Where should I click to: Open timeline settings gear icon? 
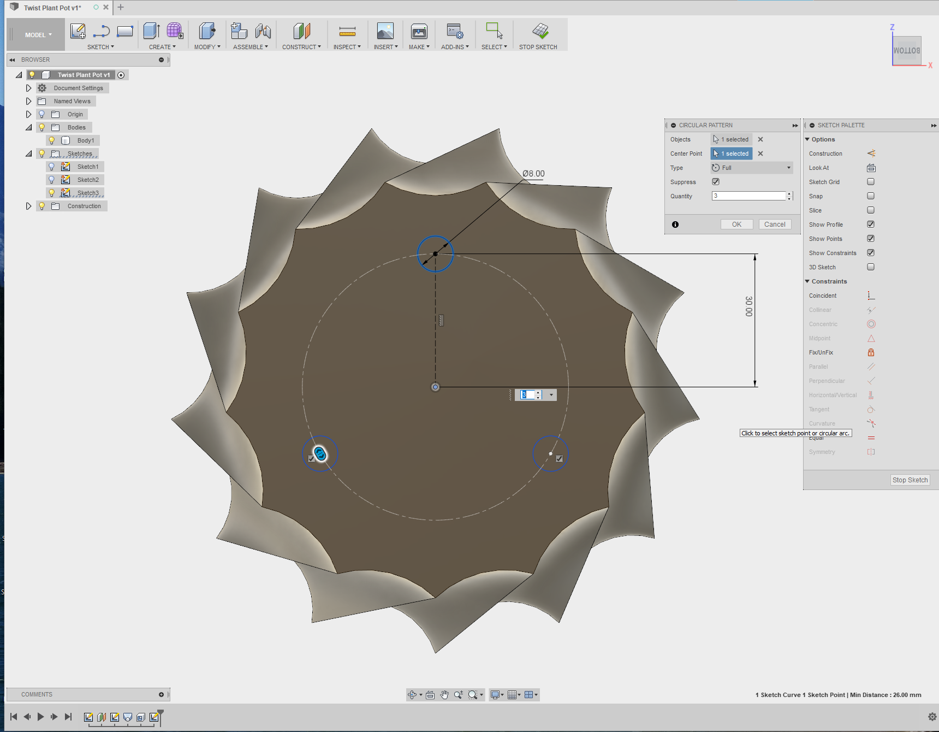[932, 717]
